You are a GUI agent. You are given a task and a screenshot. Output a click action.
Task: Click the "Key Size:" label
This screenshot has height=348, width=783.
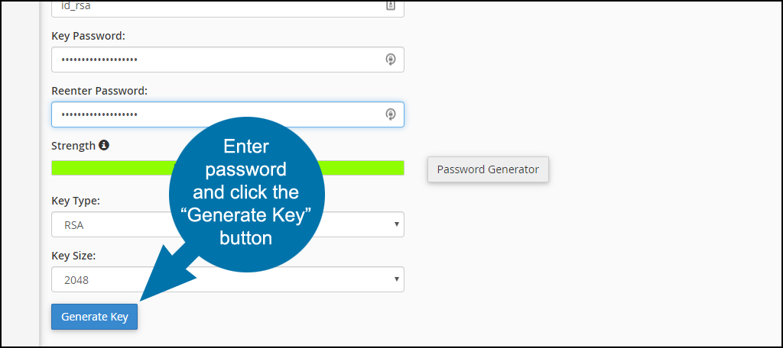click(73, 255)
